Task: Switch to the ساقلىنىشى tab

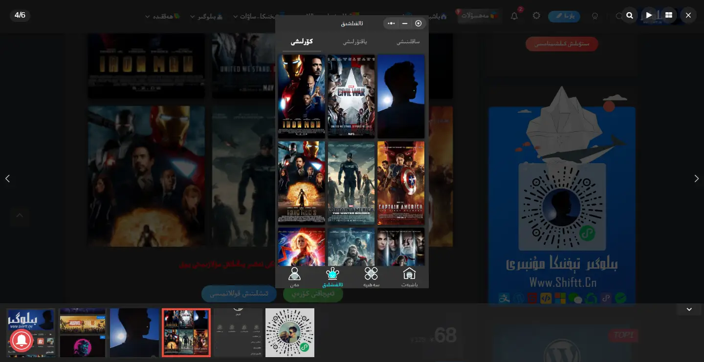Action: (408, 42)
